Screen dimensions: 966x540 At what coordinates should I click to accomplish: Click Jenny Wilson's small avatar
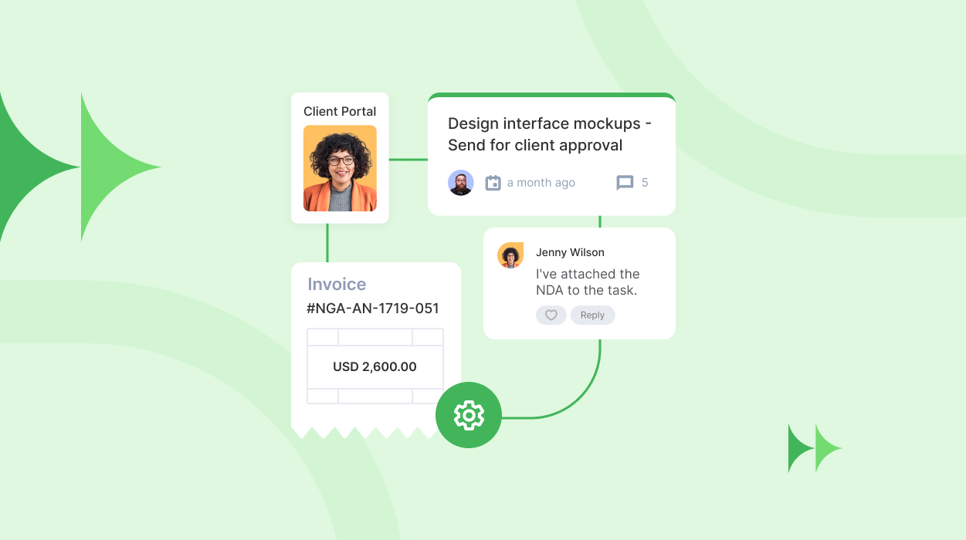510,255
